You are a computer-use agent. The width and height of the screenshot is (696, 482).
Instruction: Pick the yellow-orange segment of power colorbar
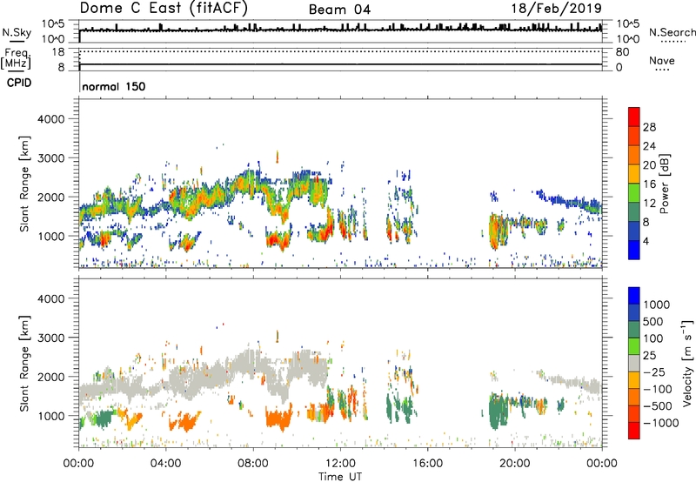pyautogui.click(x=634, y=174)
